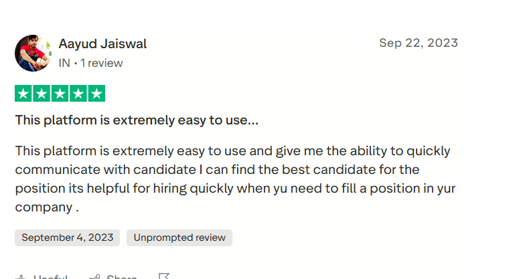Click the Share icon below the review
This screenshot has width=519, height=279.
(94, 277)
